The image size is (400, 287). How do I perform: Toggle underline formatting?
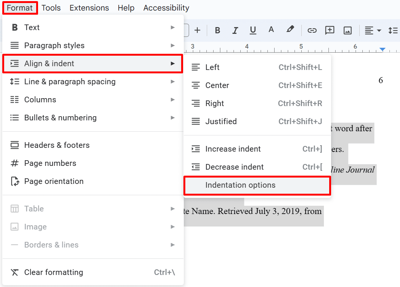click(x=253, y=30)
